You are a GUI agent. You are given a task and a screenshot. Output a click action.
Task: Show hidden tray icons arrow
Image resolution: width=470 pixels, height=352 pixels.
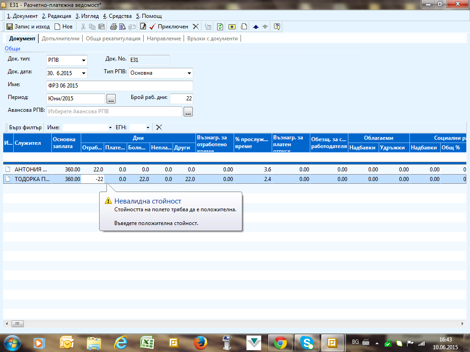pos(377,343)
